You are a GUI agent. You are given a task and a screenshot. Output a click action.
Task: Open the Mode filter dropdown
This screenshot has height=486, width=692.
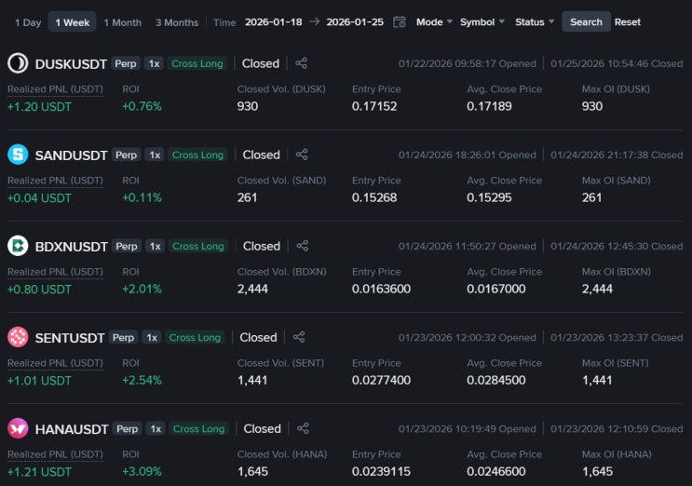click(434, 21)
